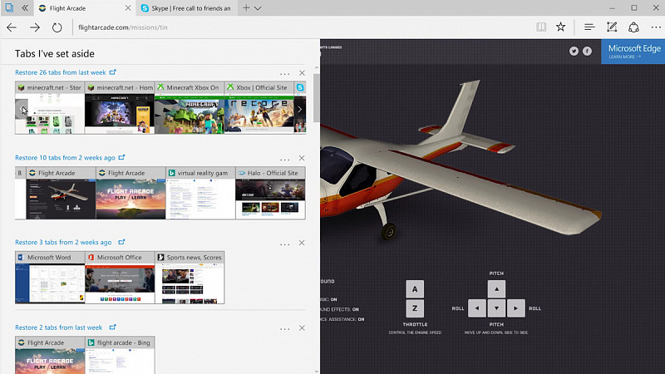The width and height of the screenshot is (665, 374).
Task: Click the Set these tabs aside icon
Action: coord(25,7)
